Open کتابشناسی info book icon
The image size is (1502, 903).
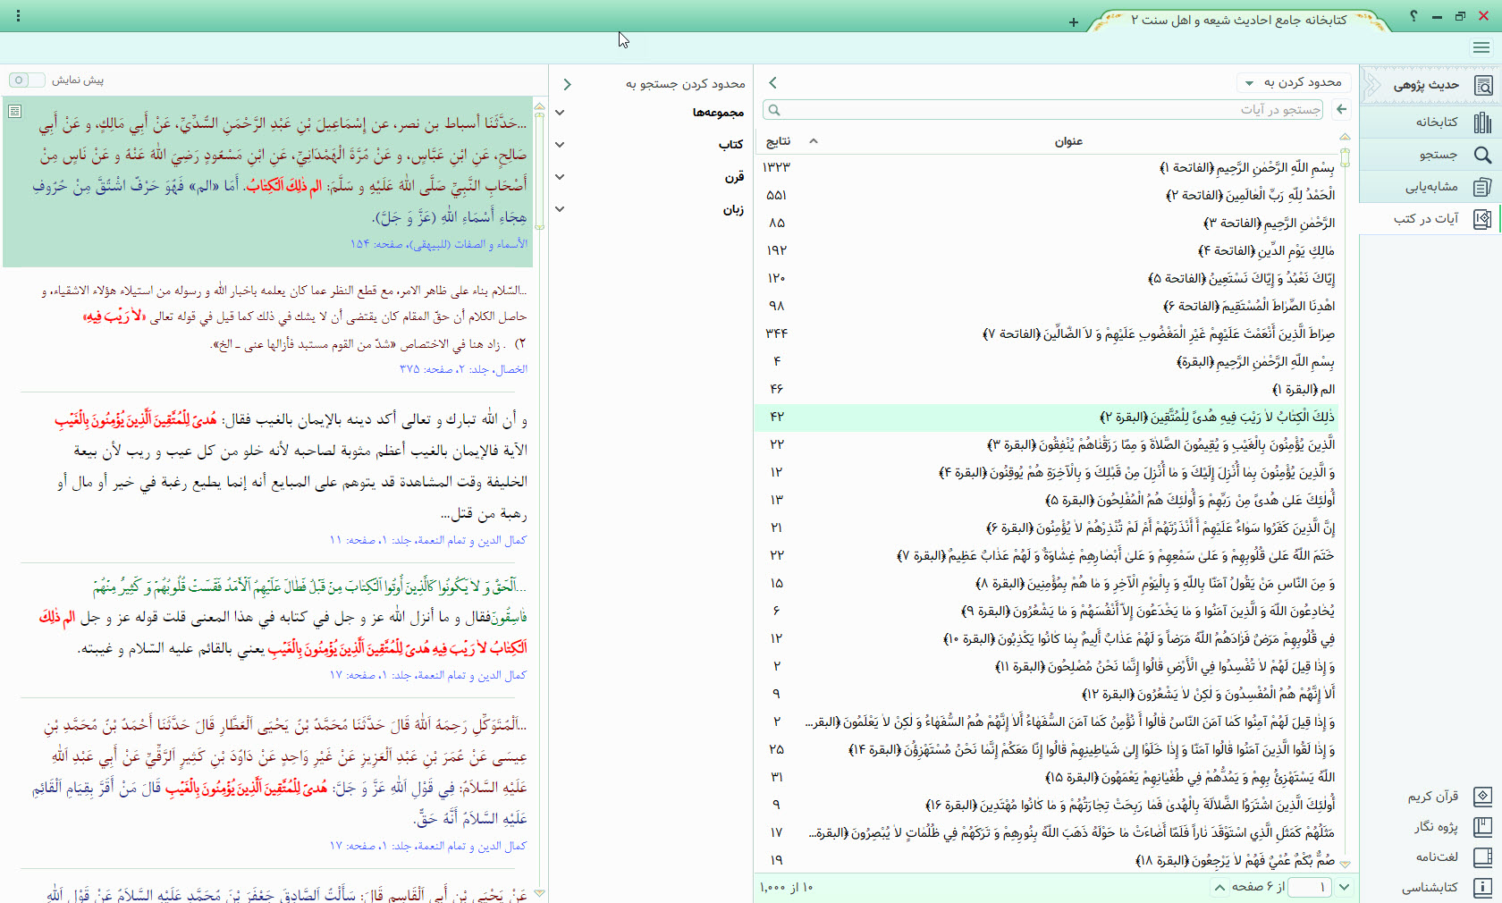click(x=1482, y=888)
